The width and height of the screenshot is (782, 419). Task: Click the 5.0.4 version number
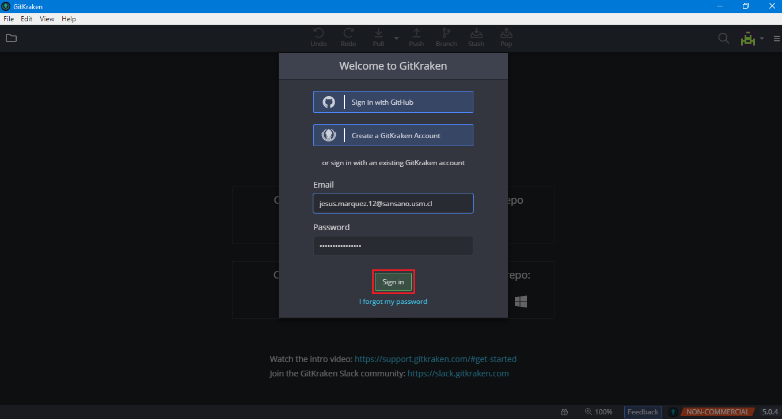click(x=770, y=412)
